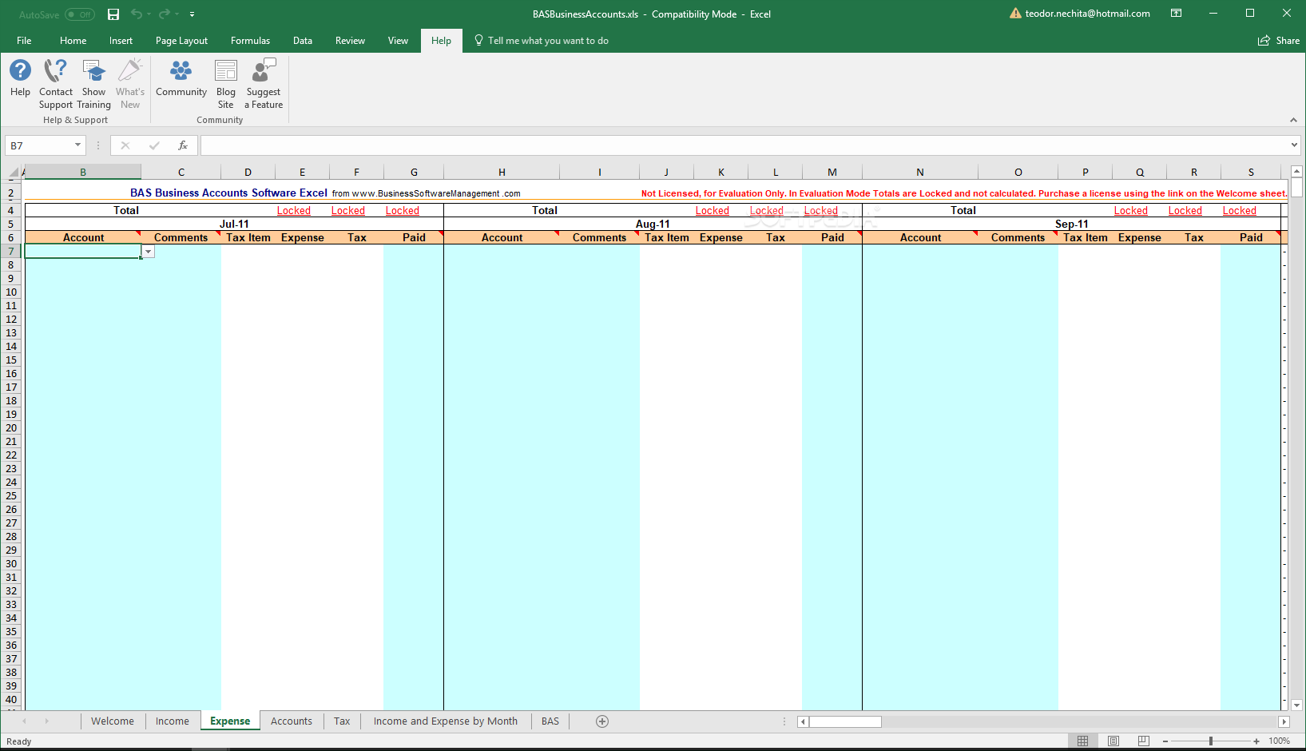Switch to the Home ribbon tab
This screenshot has width=1306, height=751.
73,41
